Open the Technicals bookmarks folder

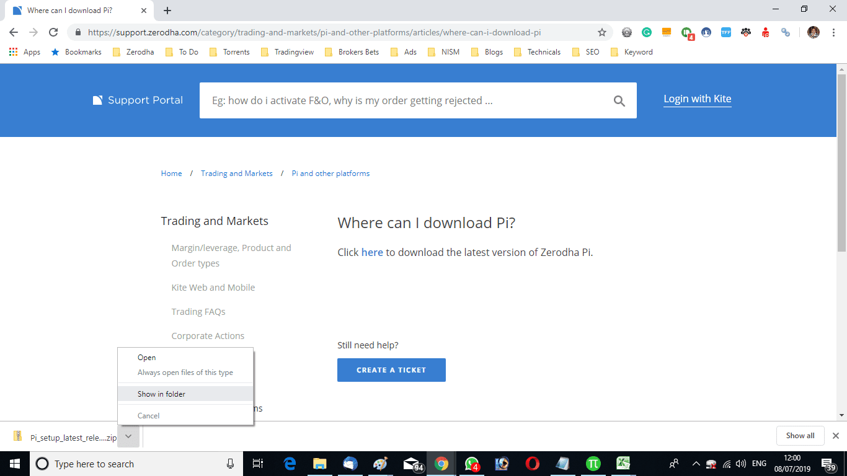pyautogui.click(x=537, y=52)
